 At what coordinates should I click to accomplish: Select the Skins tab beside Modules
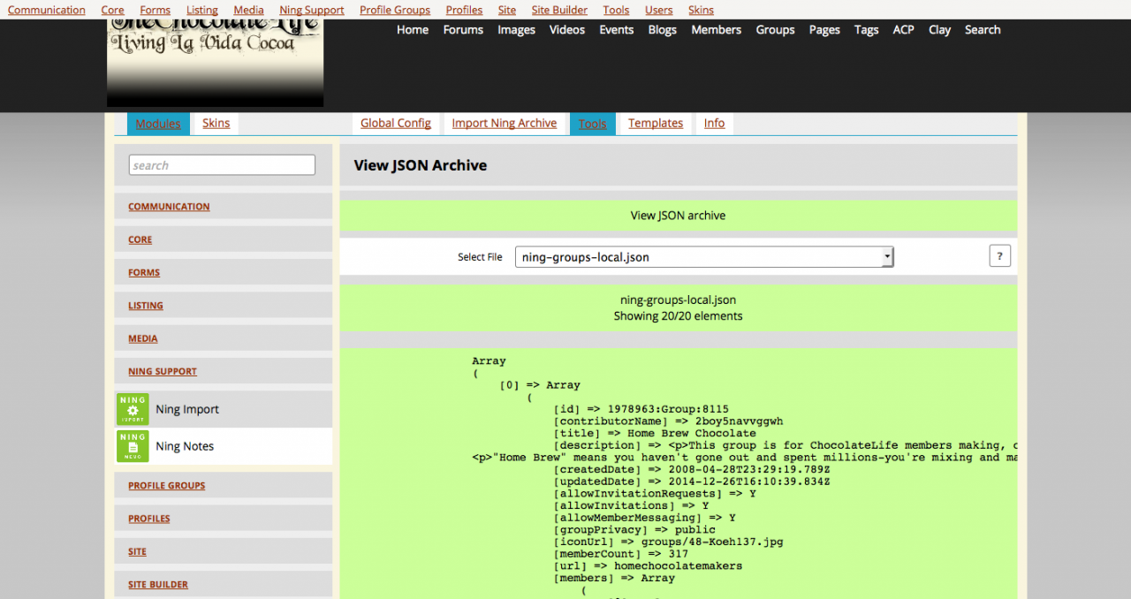pyautogui.click(x=216, y=124)
